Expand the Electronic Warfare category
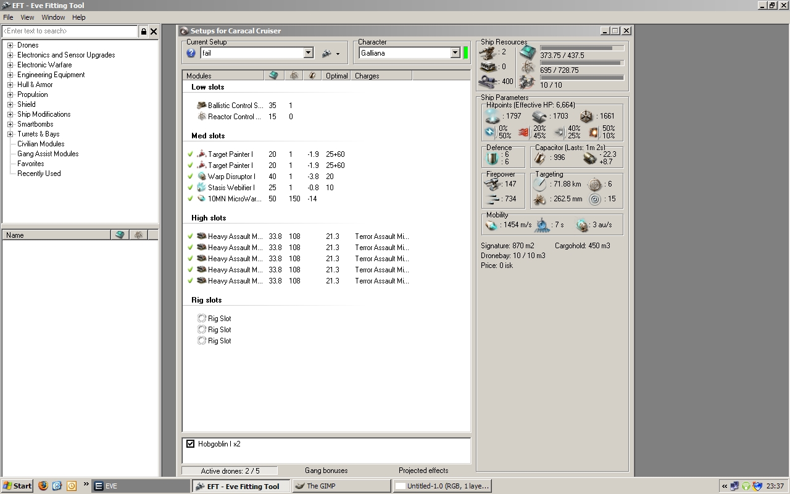 pyautogui.click(x=10, y=65)
